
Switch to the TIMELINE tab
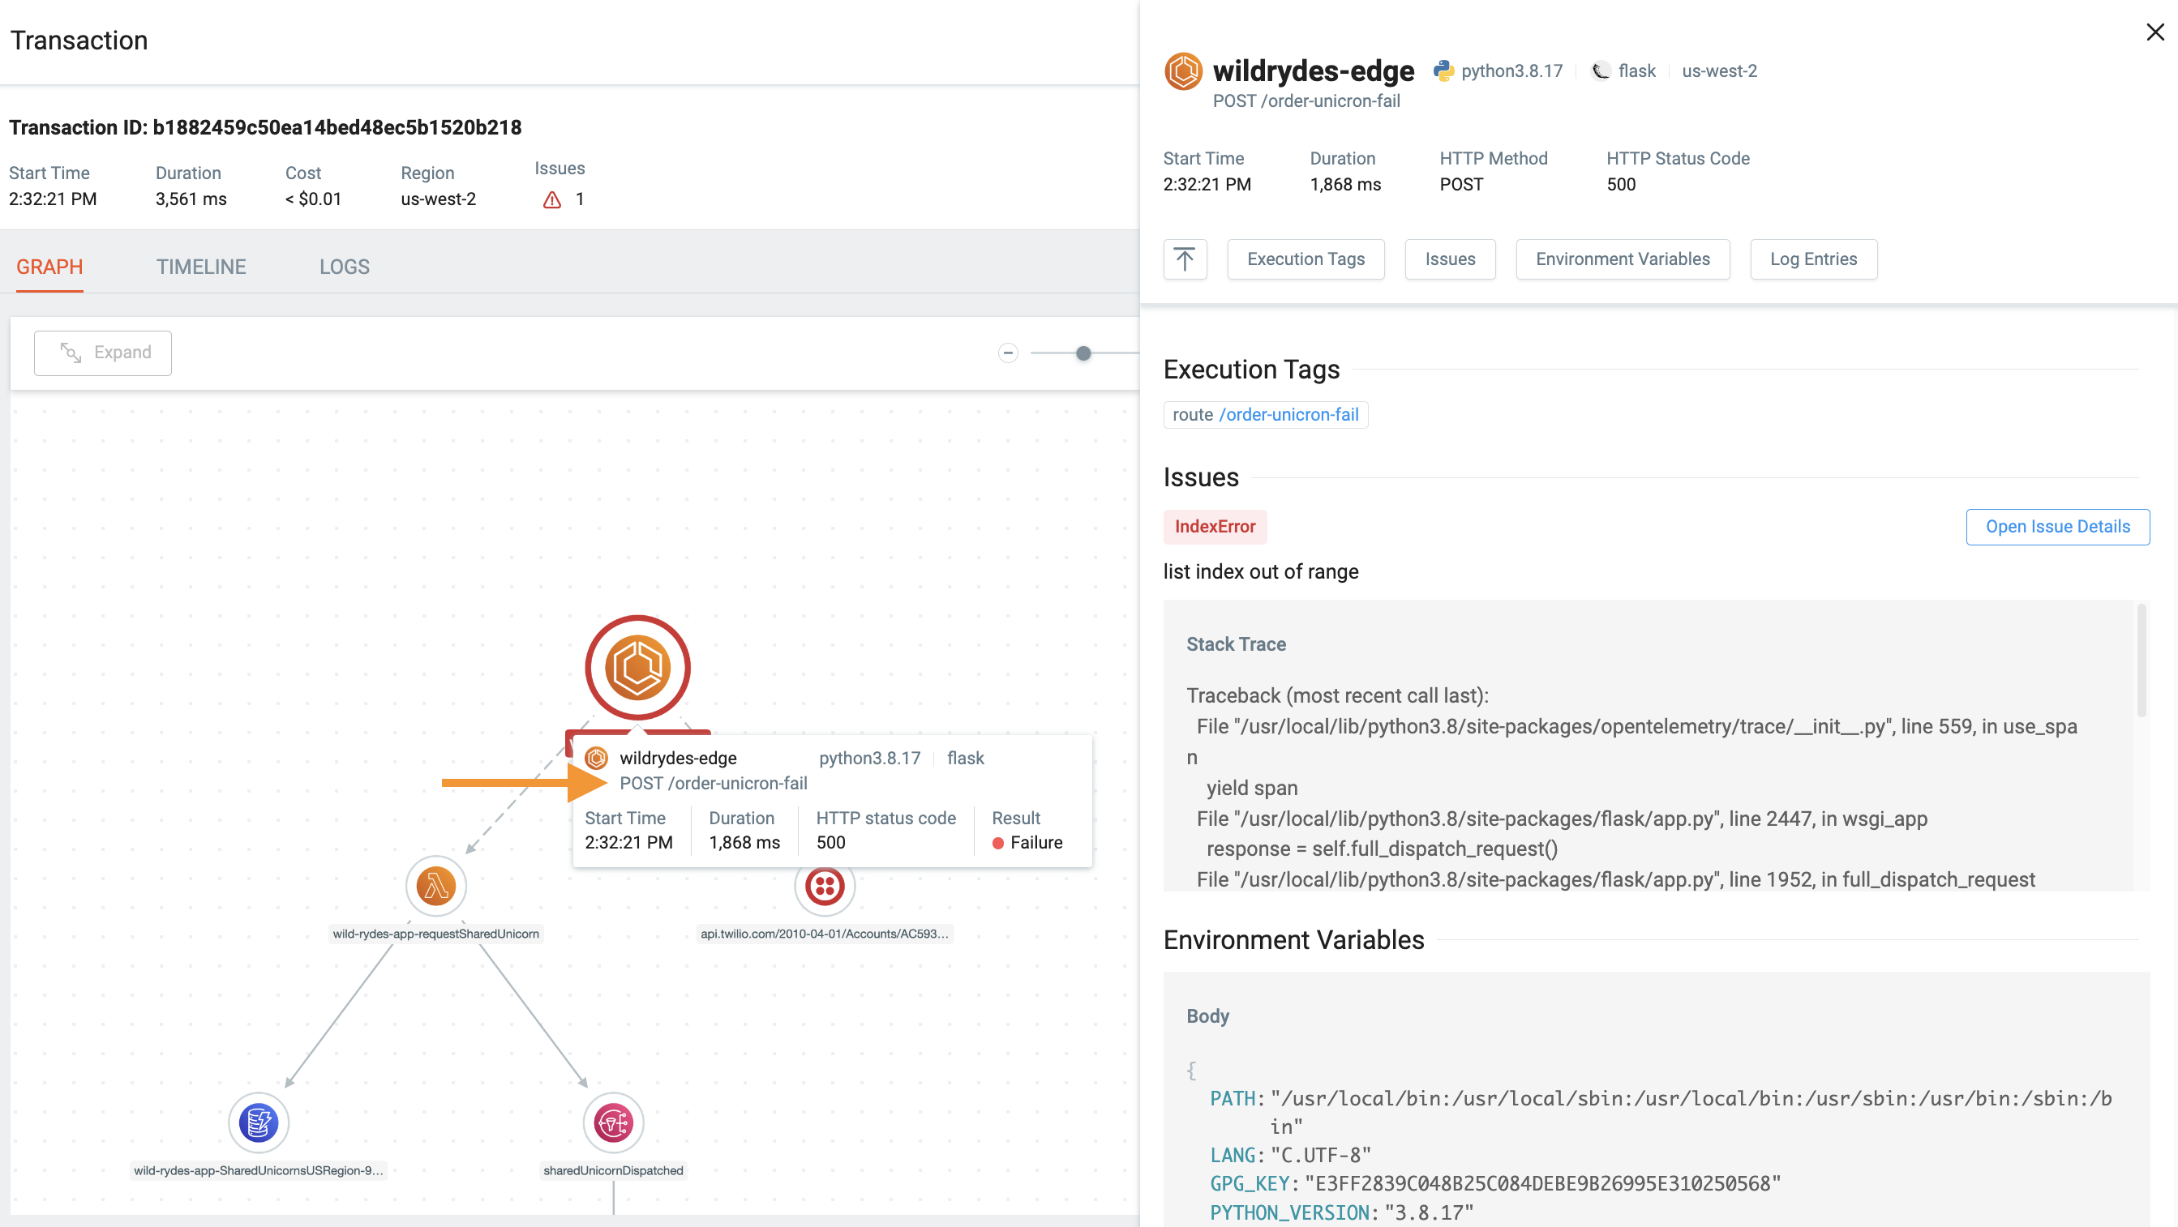click(201, 267)
